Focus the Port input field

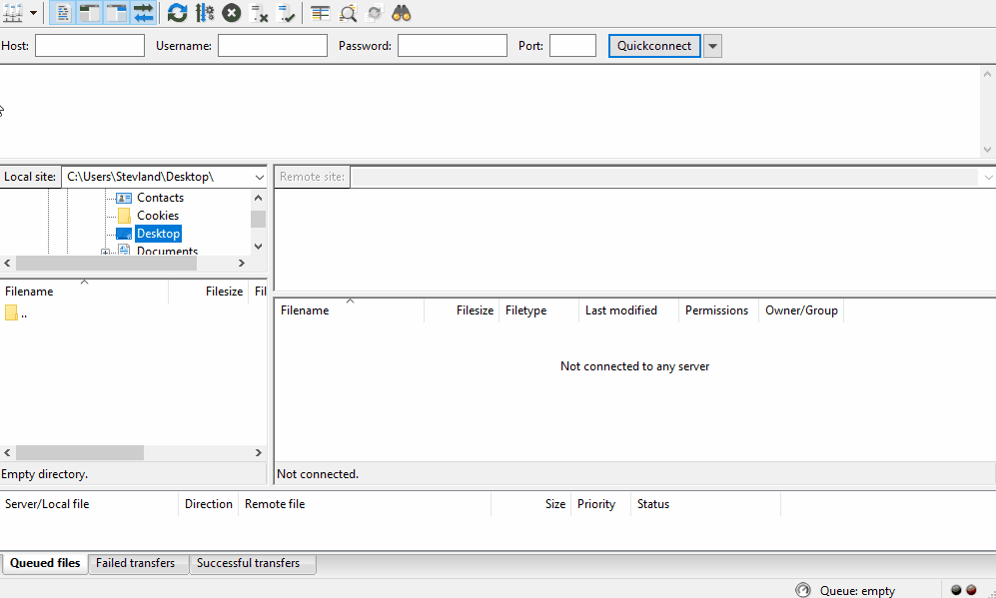[573, 46]
